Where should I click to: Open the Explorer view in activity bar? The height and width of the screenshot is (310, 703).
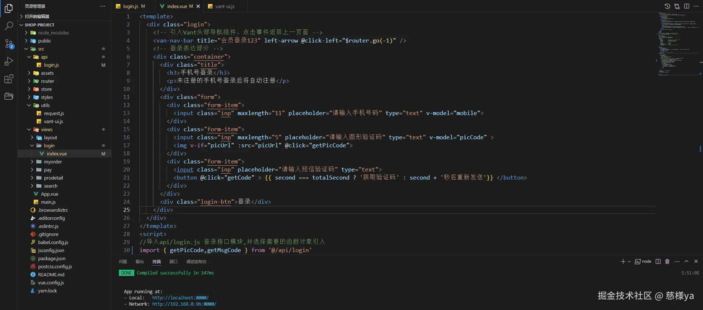9,8
